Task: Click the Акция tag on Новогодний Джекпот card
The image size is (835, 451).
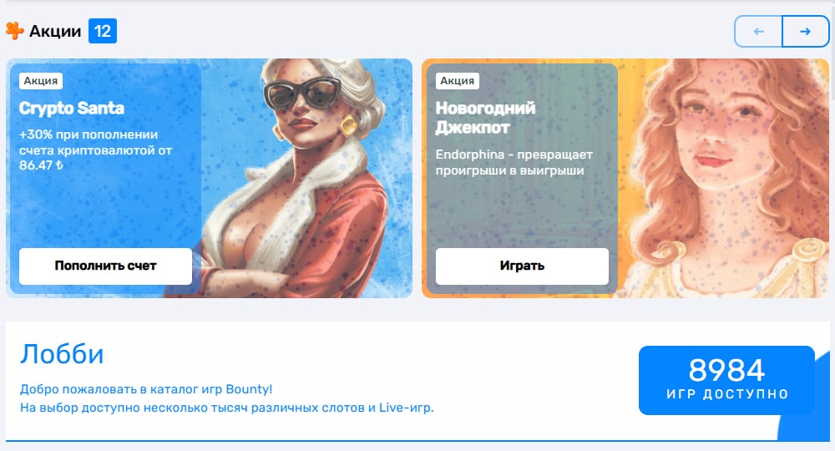Action: point(458,81)
